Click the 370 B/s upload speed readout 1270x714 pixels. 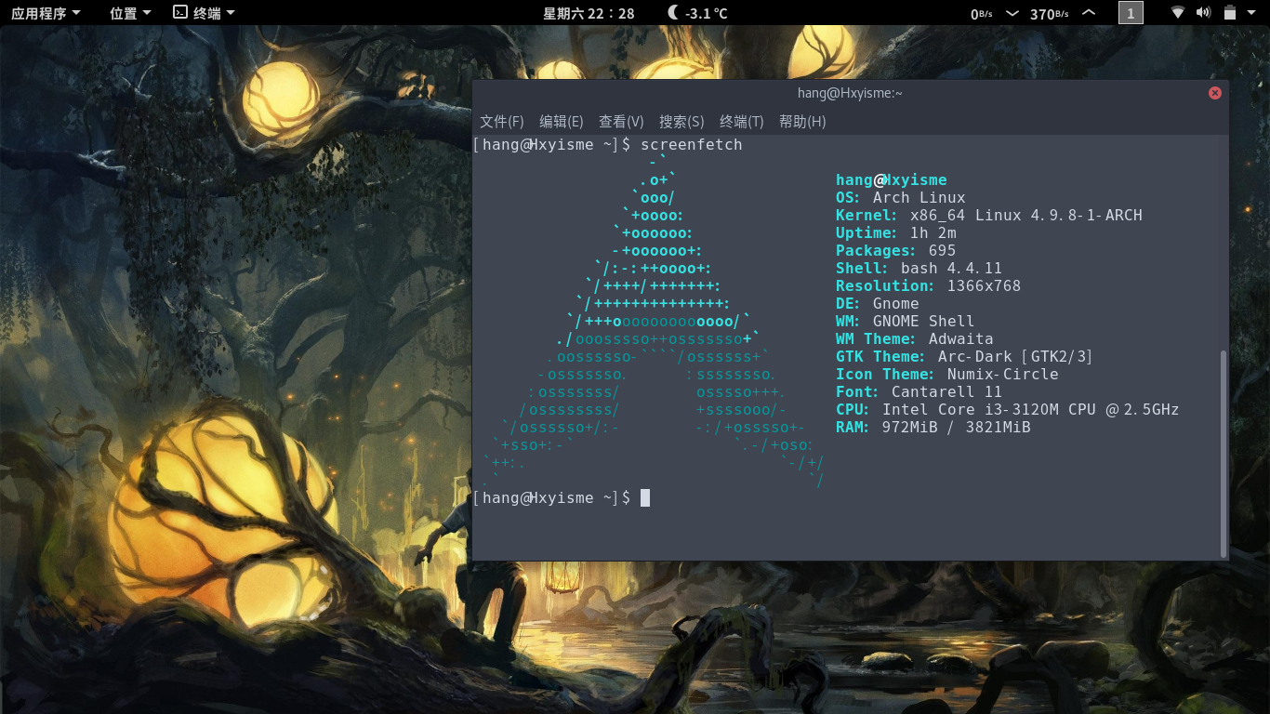point(1049,14)
